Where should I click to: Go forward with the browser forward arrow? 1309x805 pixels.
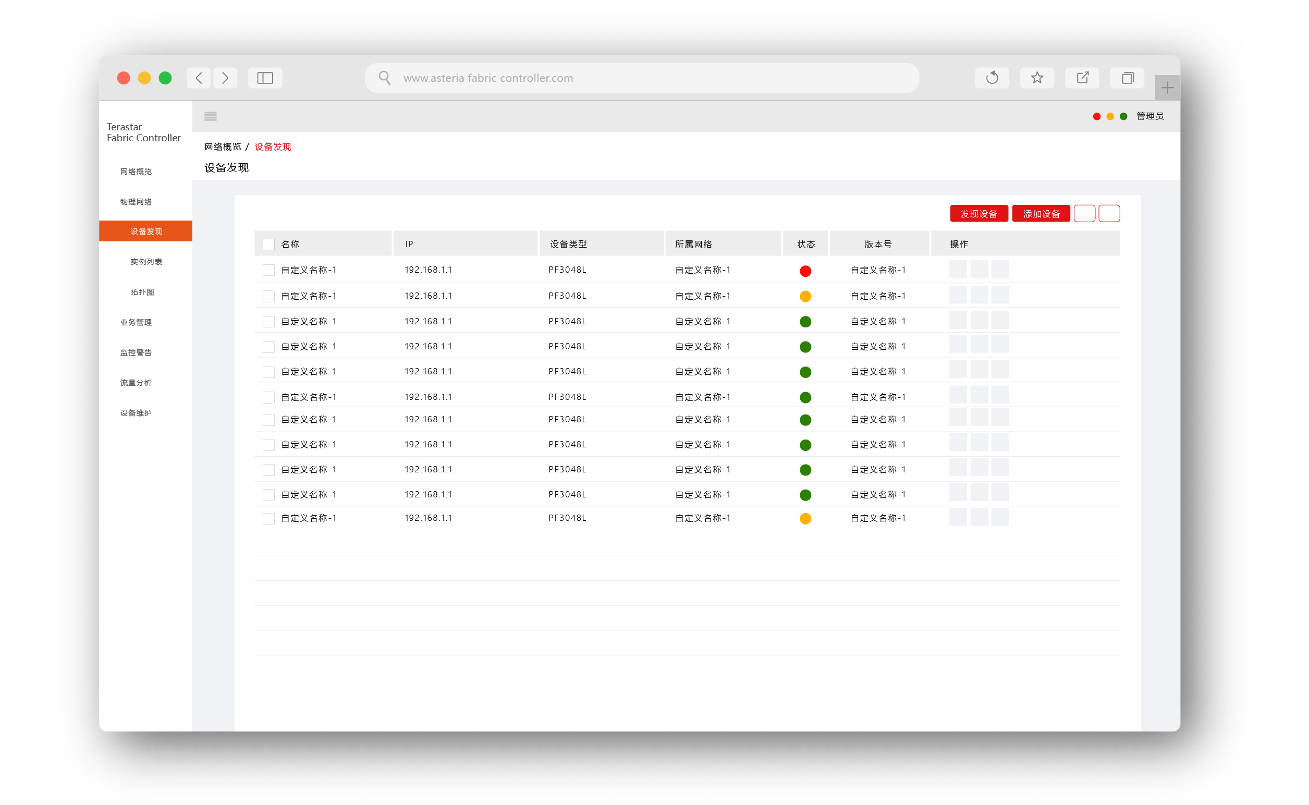225,78
